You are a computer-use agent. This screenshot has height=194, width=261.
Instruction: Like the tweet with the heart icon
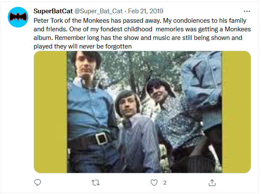pyautogui.click(x=154, y=183)
